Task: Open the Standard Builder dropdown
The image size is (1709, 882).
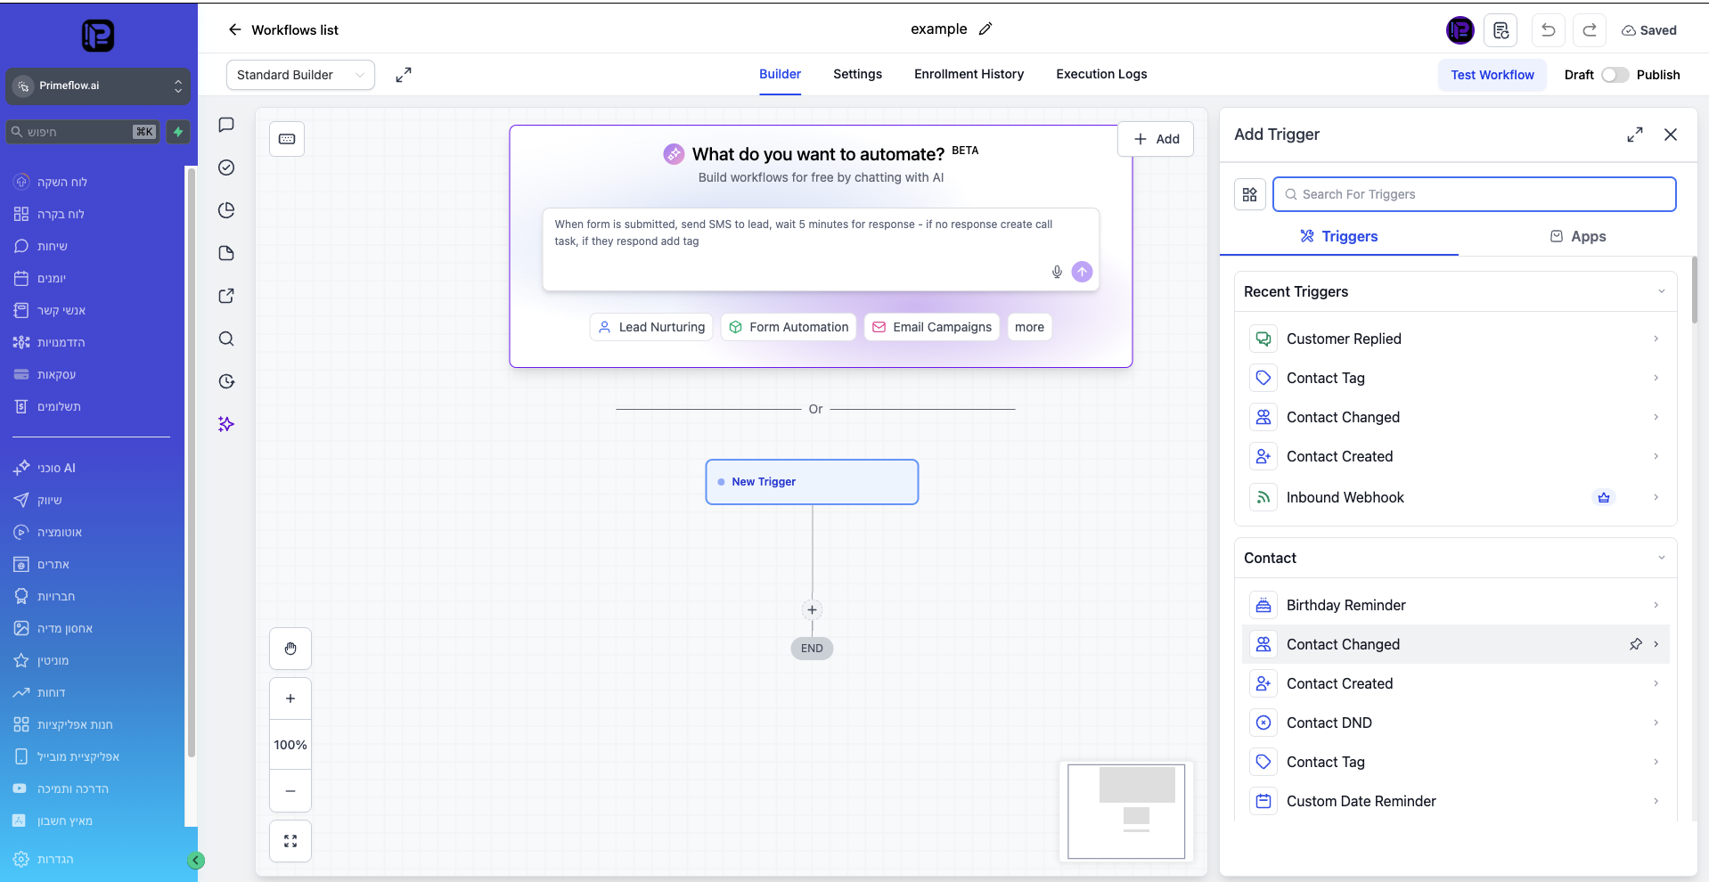Action: click(300, 75)
